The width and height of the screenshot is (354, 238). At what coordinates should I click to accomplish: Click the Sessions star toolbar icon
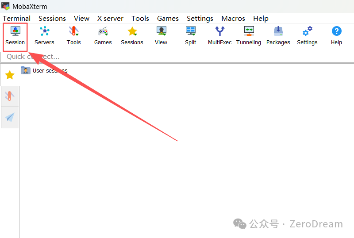(x=132, y=36)
